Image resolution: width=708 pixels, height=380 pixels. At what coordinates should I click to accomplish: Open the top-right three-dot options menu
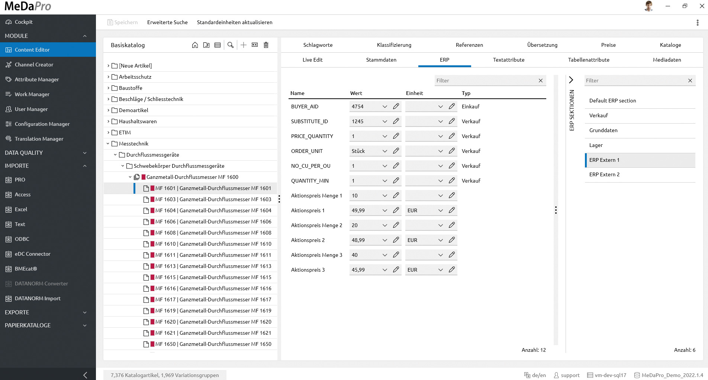pos(697,23)
